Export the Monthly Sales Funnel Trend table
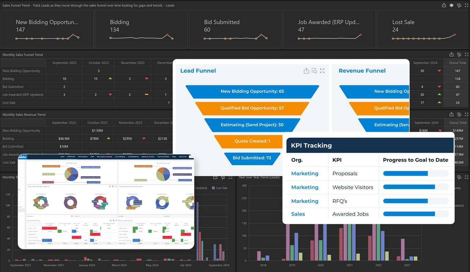Viewport: 470px width, 272px height. tap(452, 55)
